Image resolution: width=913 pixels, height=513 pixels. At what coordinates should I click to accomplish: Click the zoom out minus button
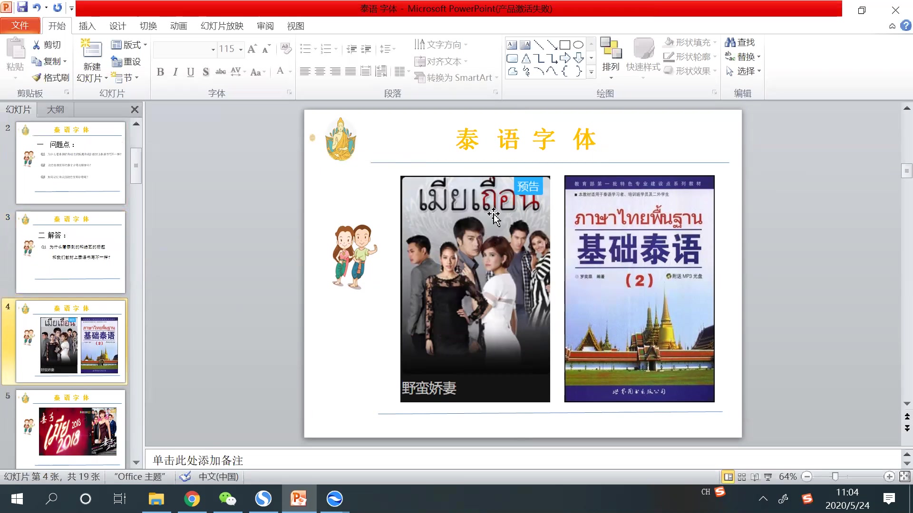pos(806,476)
